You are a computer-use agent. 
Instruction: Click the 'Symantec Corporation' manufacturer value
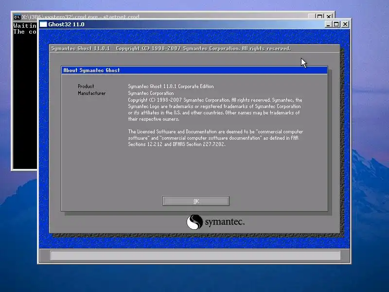(x=151, y=93)
